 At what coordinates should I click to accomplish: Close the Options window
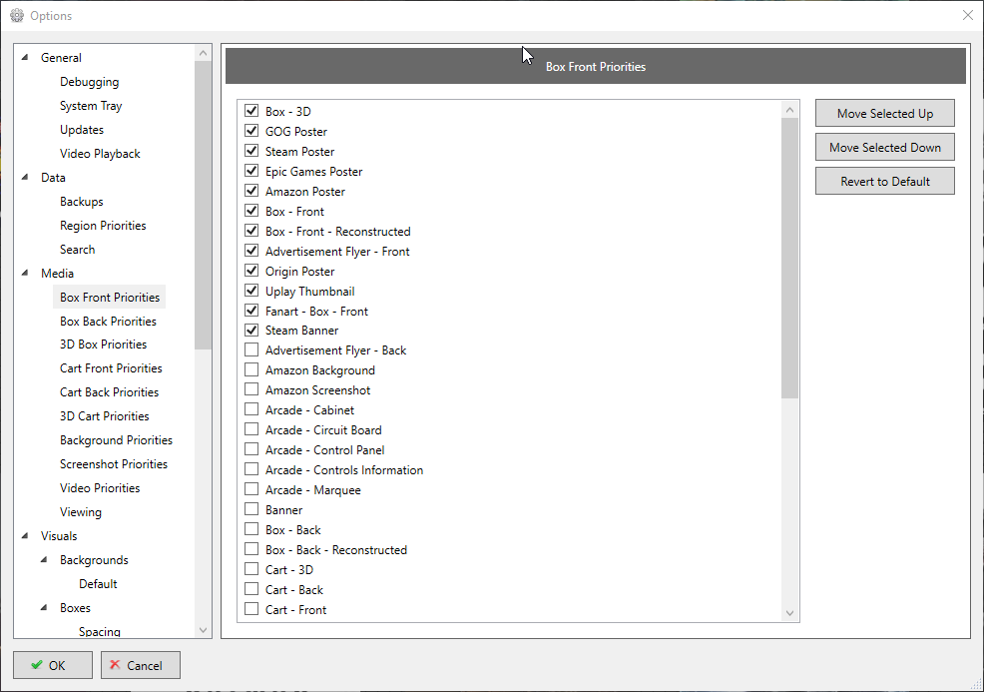tap(968, 16)
